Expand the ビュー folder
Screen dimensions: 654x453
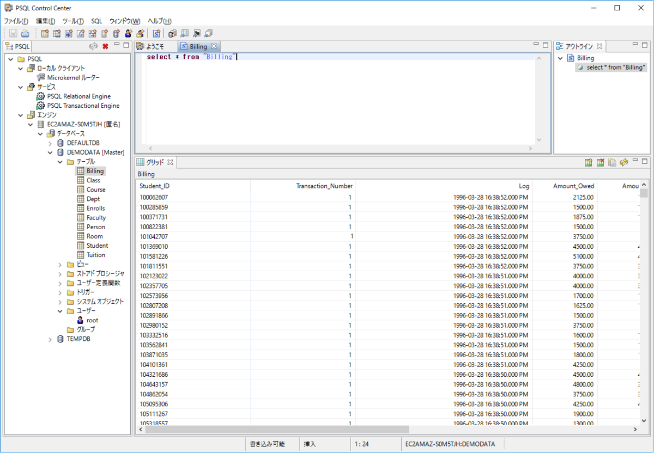(x=60, y=264)
